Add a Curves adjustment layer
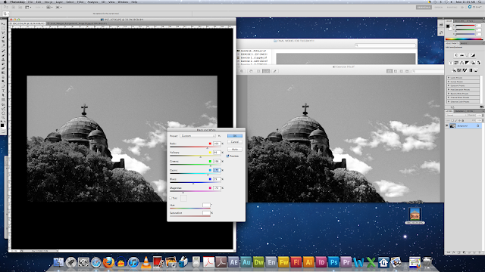This screenshot has height=272, width=485. 468,55
